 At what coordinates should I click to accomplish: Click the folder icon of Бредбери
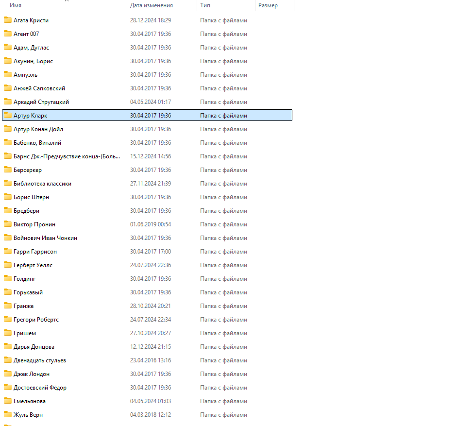point(8,210)
